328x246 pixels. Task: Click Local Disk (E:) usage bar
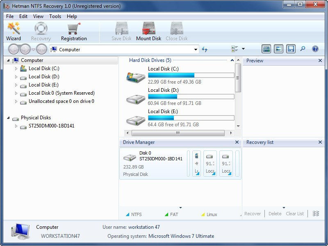[x=191, y=118]
